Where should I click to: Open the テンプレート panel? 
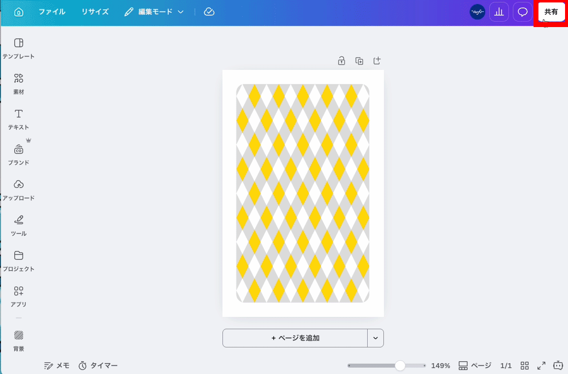click(x=19, y=49)
